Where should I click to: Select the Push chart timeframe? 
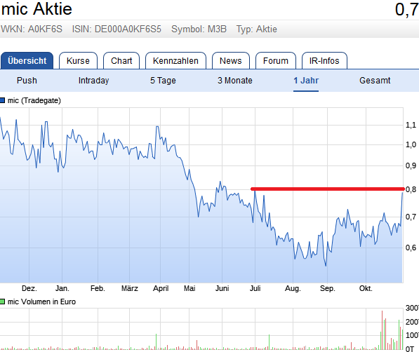pyautogui.click(x=27, y=81)
